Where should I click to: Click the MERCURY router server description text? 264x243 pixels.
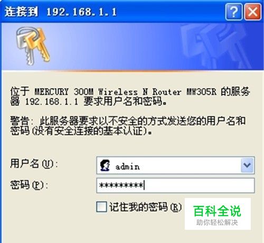click(130, 96)
